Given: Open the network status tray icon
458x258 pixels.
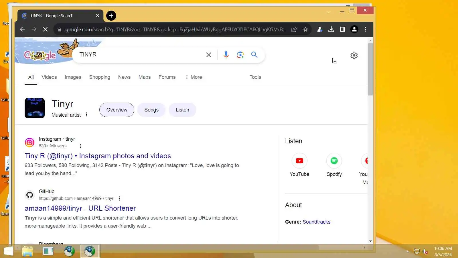Looking at the screenshot, I should [x=416, y=252].
